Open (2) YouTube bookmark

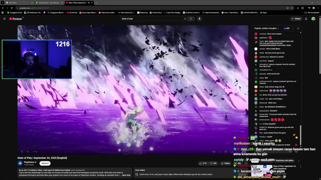click(x=72, y=12)
